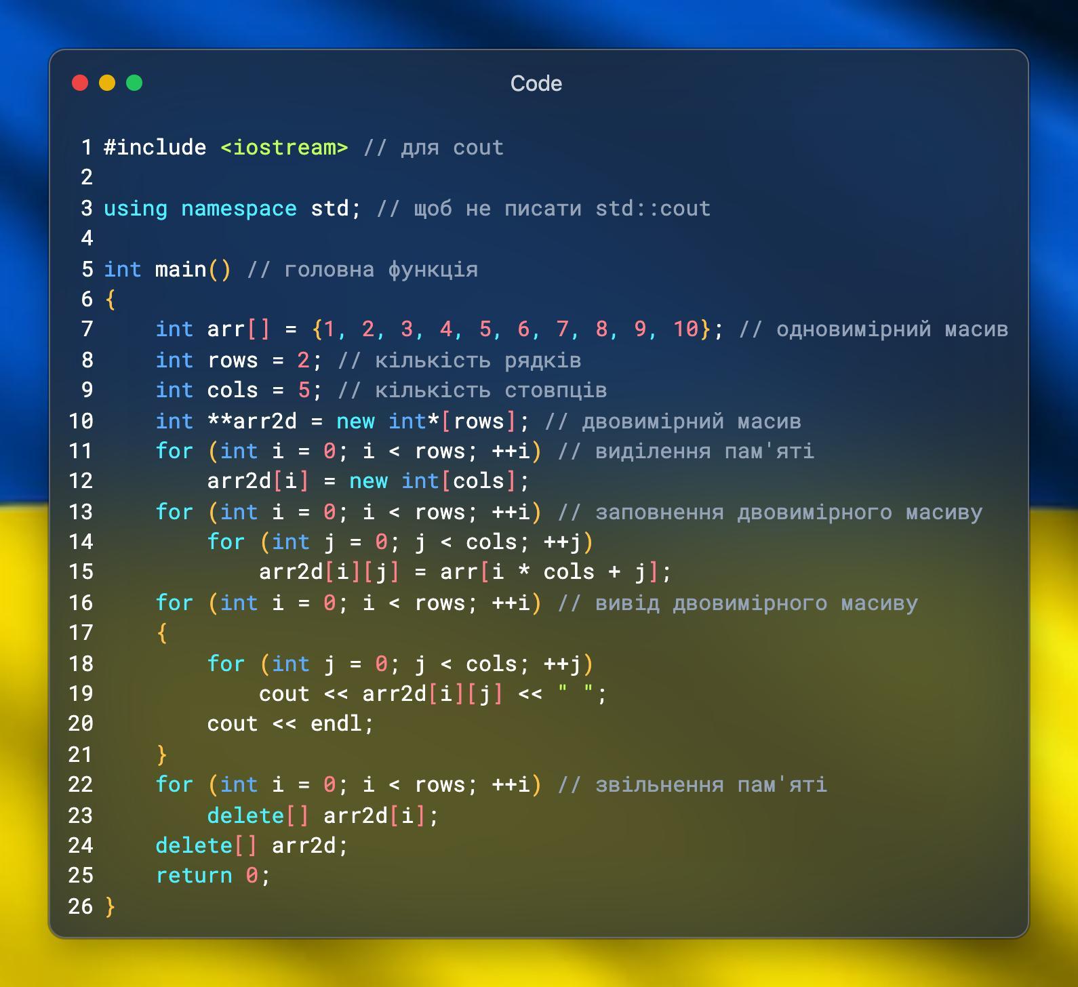The width and height of the screenshot is (1078, 987).
Task: Click line number 2 in the gutter
Action: click(87, 177)
